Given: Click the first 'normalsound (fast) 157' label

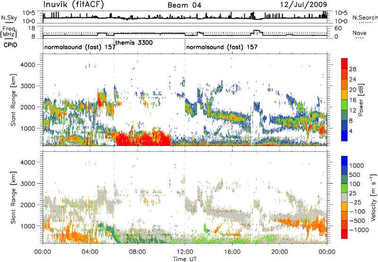Looking at the screenshot, I should point(80,47).
